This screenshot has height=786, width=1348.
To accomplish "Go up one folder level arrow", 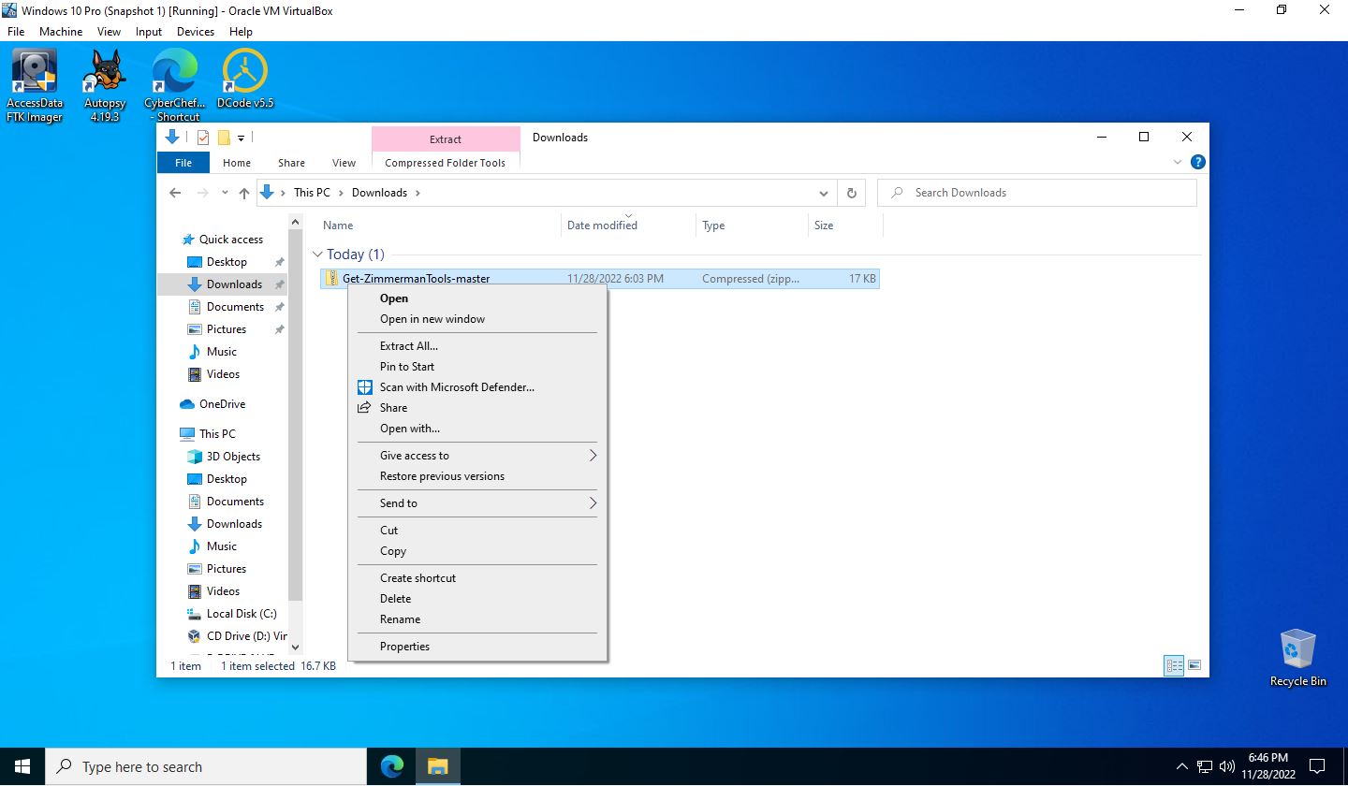I will tap(244, 193).
